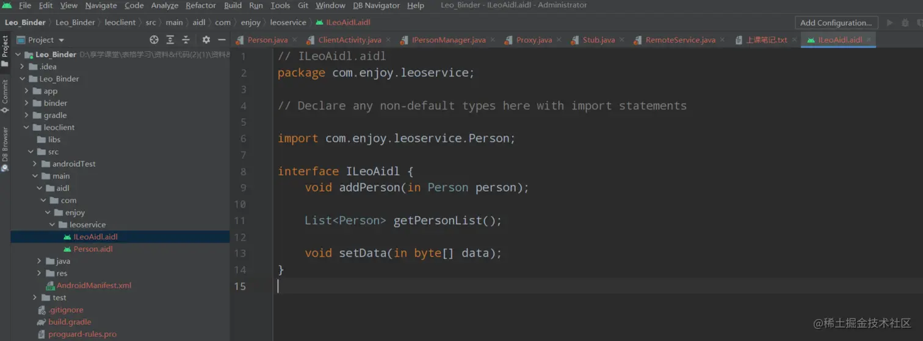Open the Project tool window sidebar button
The image size is (923, 341).
[5, 51]
